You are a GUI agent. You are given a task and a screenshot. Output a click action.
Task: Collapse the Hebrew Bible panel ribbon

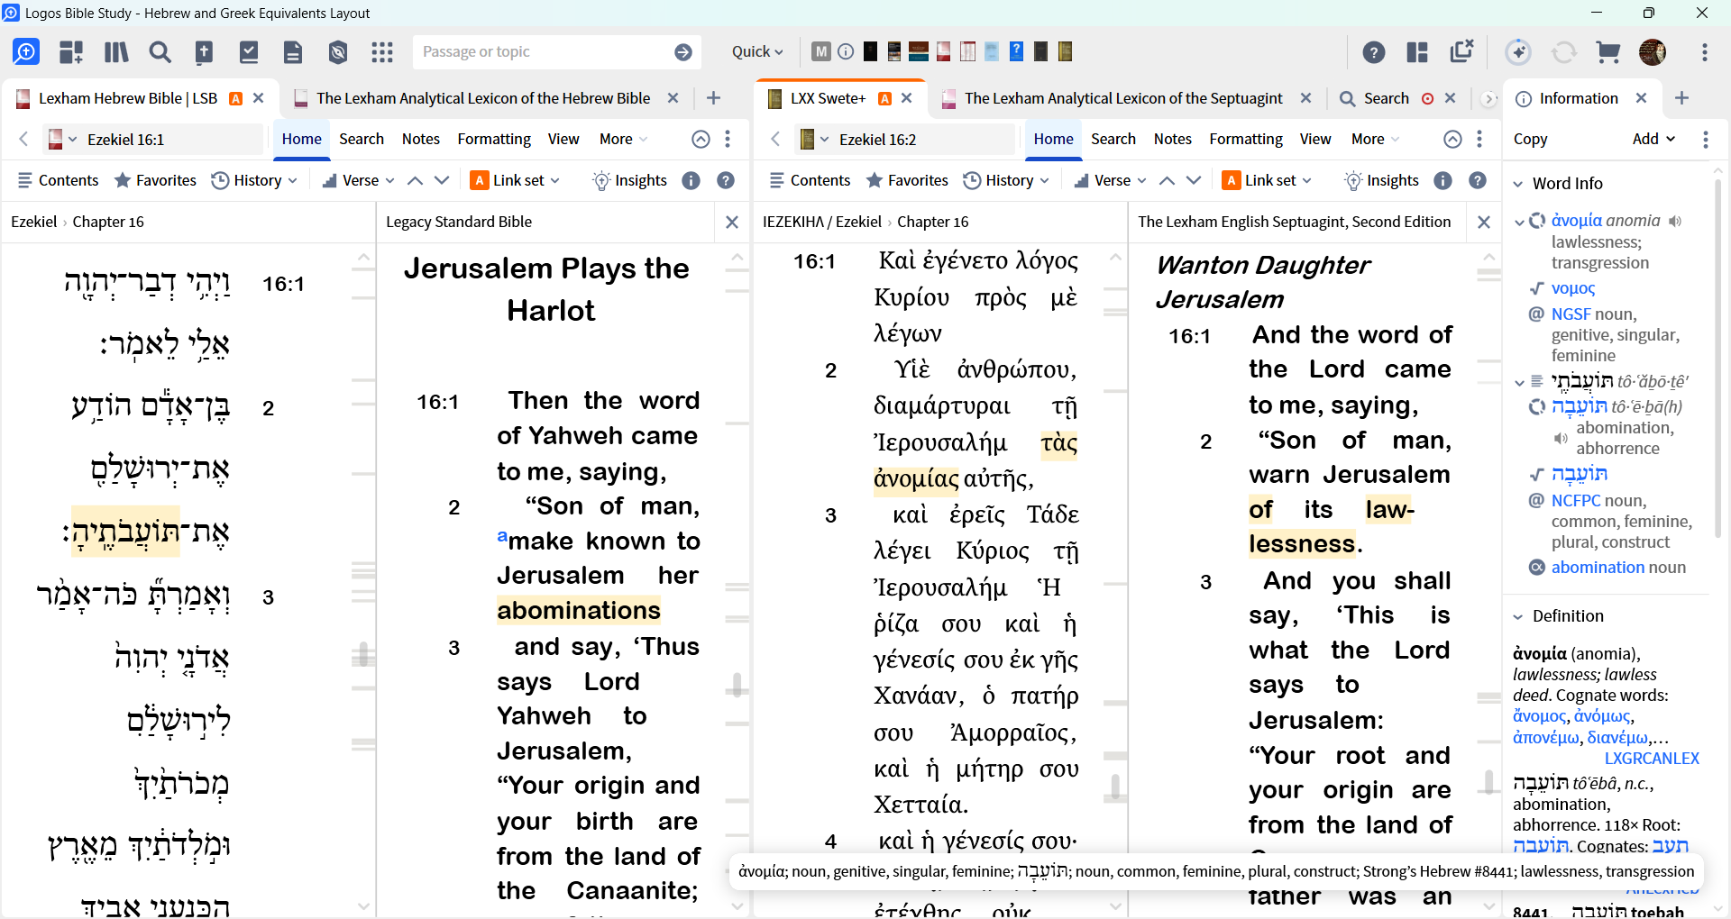tap(701, 139)
